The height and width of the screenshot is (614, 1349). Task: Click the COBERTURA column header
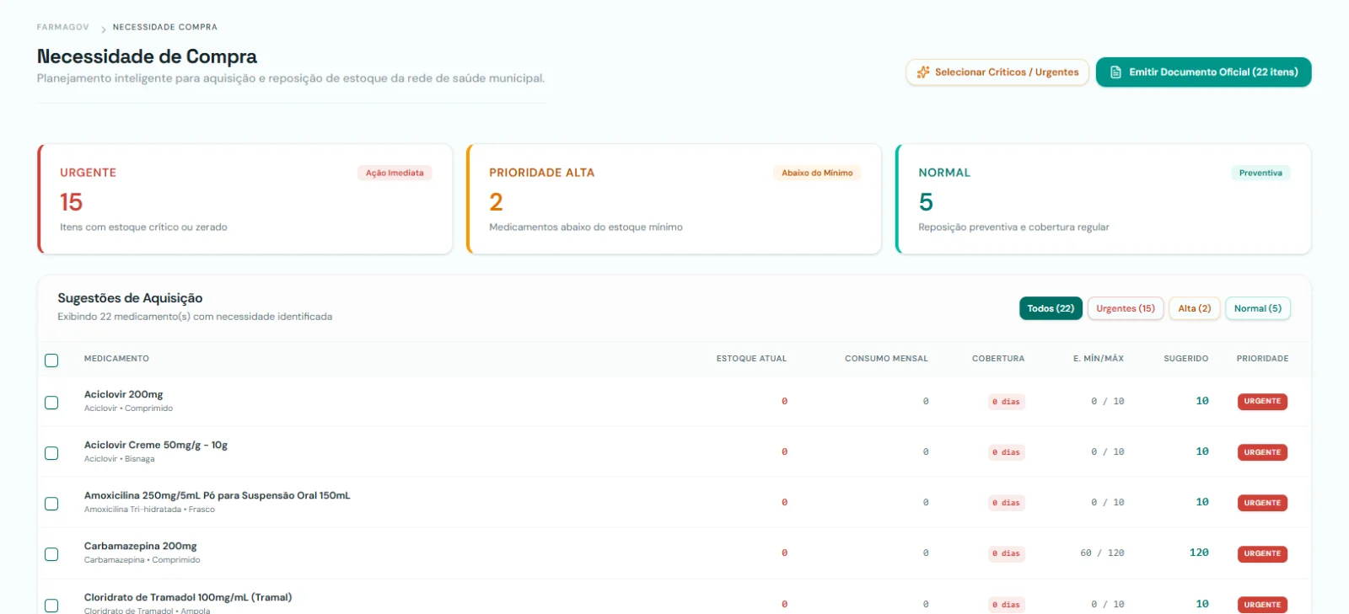(x=998, y=359)
